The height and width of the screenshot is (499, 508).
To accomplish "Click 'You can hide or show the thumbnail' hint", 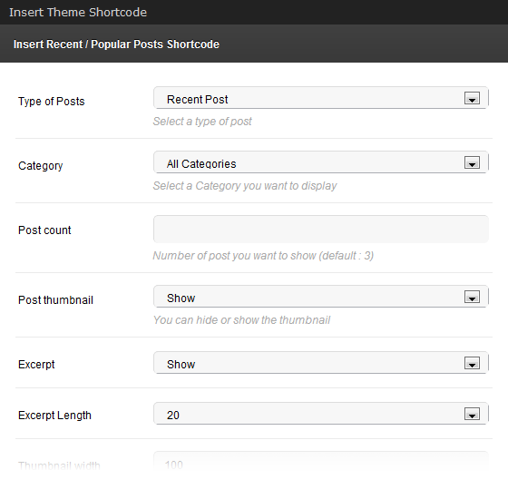I will [241, 319].
